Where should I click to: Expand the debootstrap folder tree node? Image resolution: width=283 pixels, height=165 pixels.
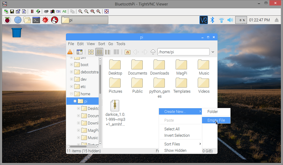pos(71,72)
